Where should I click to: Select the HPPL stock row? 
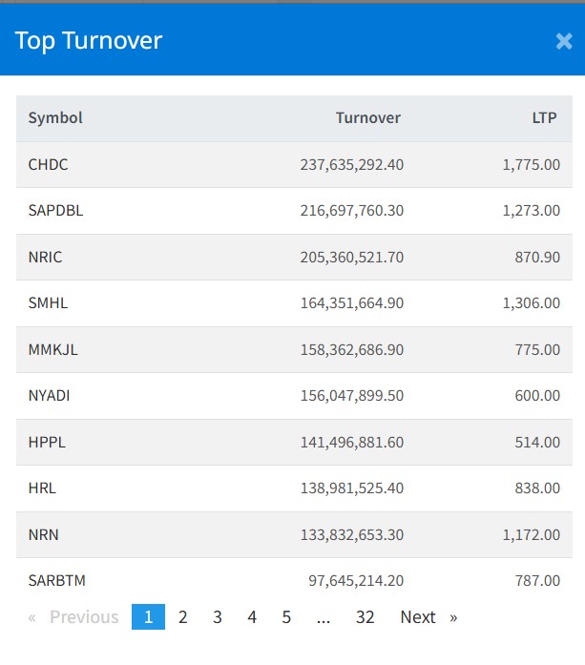(47, 443)
